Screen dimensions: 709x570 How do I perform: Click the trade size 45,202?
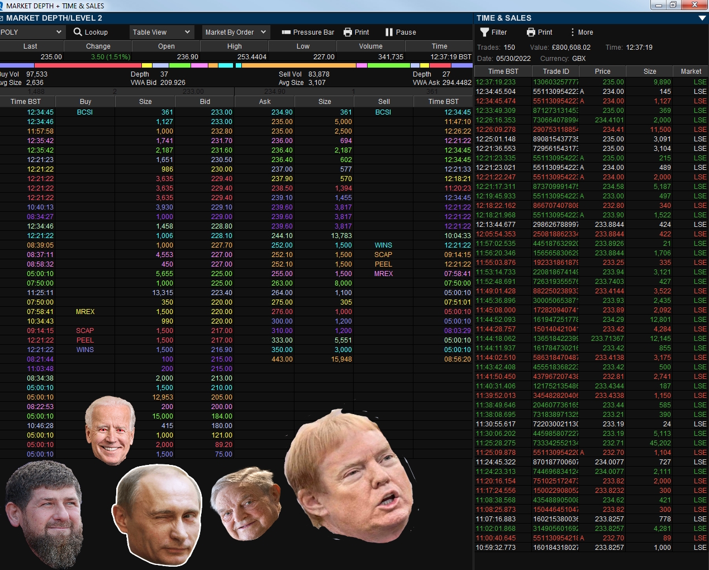[660, 443]
